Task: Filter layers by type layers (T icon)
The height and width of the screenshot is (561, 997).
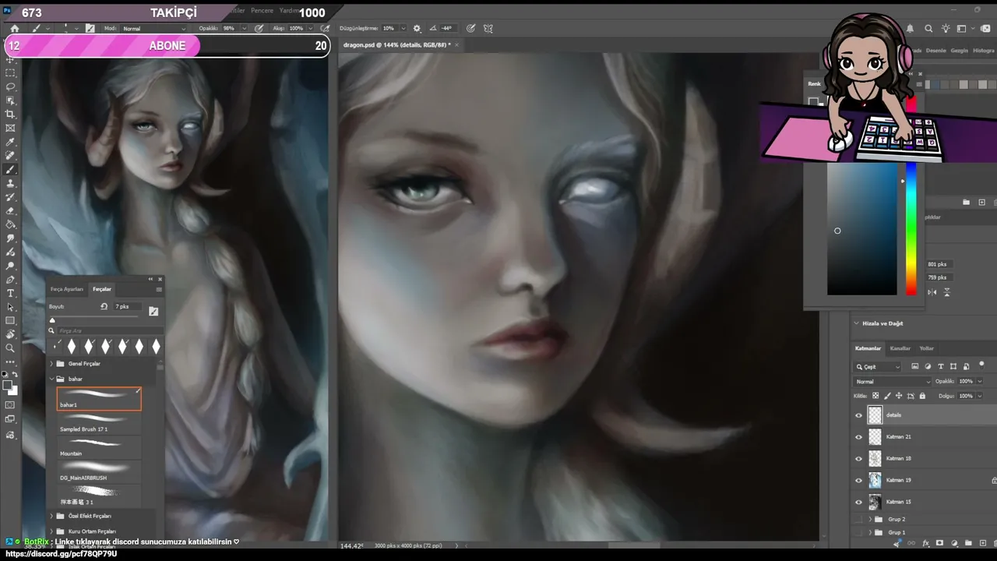Action: click(x=941, y=366)
